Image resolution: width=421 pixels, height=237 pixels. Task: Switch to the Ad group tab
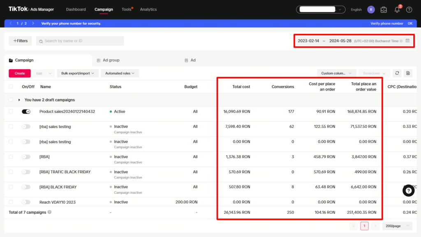pos(108,60)
